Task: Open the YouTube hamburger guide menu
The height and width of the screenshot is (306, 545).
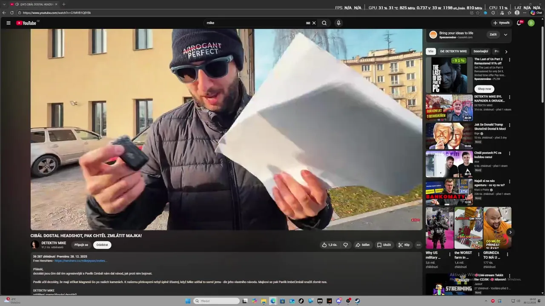Action: pyautogui.click(x=9, y=23)
